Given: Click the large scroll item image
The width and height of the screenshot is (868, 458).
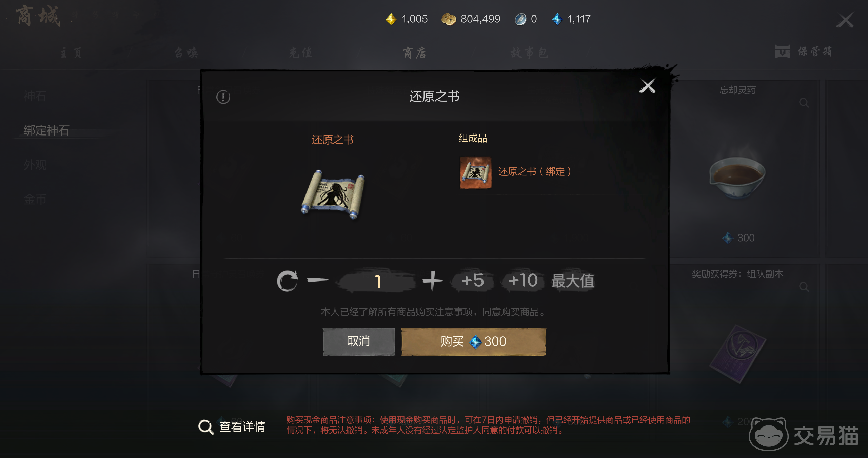Looking at the screenshot, I should [333, 194].
